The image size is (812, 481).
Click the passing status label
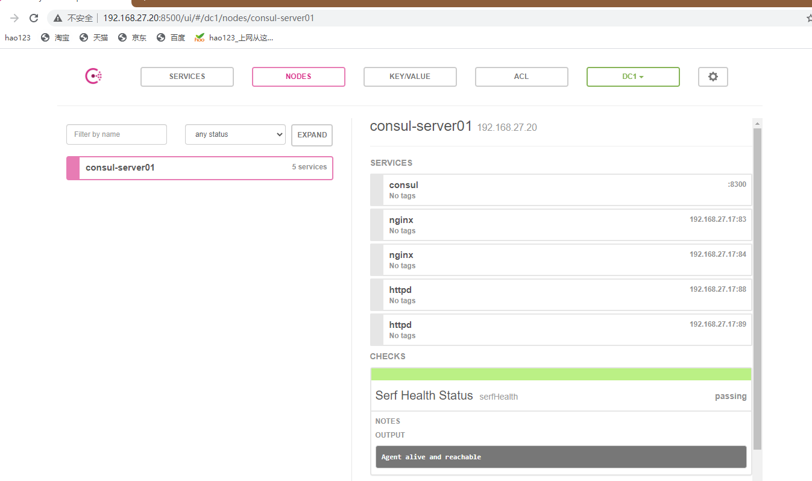point(731,396)
